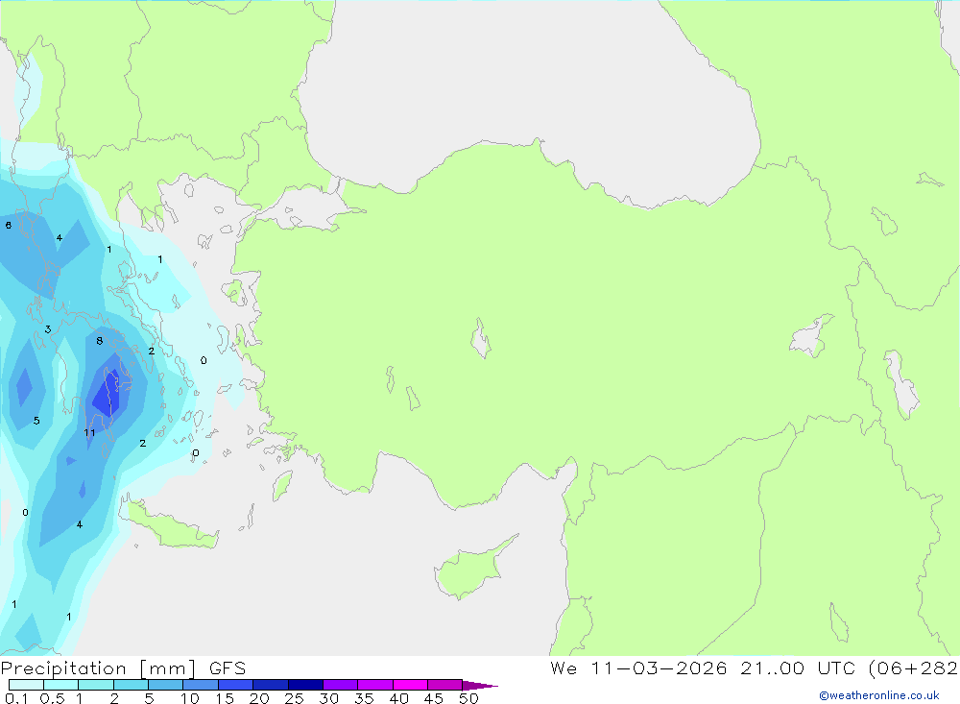Select the 1–2 mm legend color swatch
The height and width of the screenshot is (704, 960).
(96, 685)
